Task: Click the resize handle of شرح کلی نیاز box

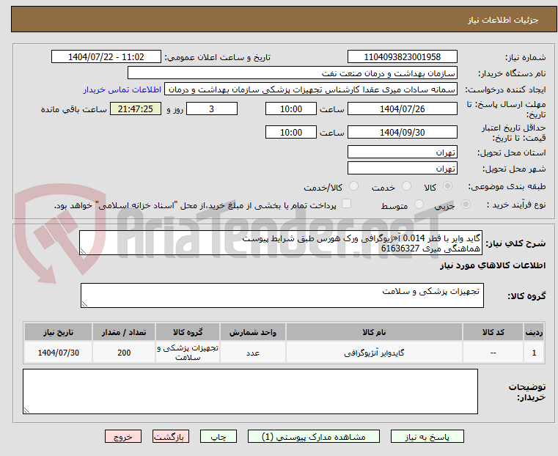Action: [83, 251]
